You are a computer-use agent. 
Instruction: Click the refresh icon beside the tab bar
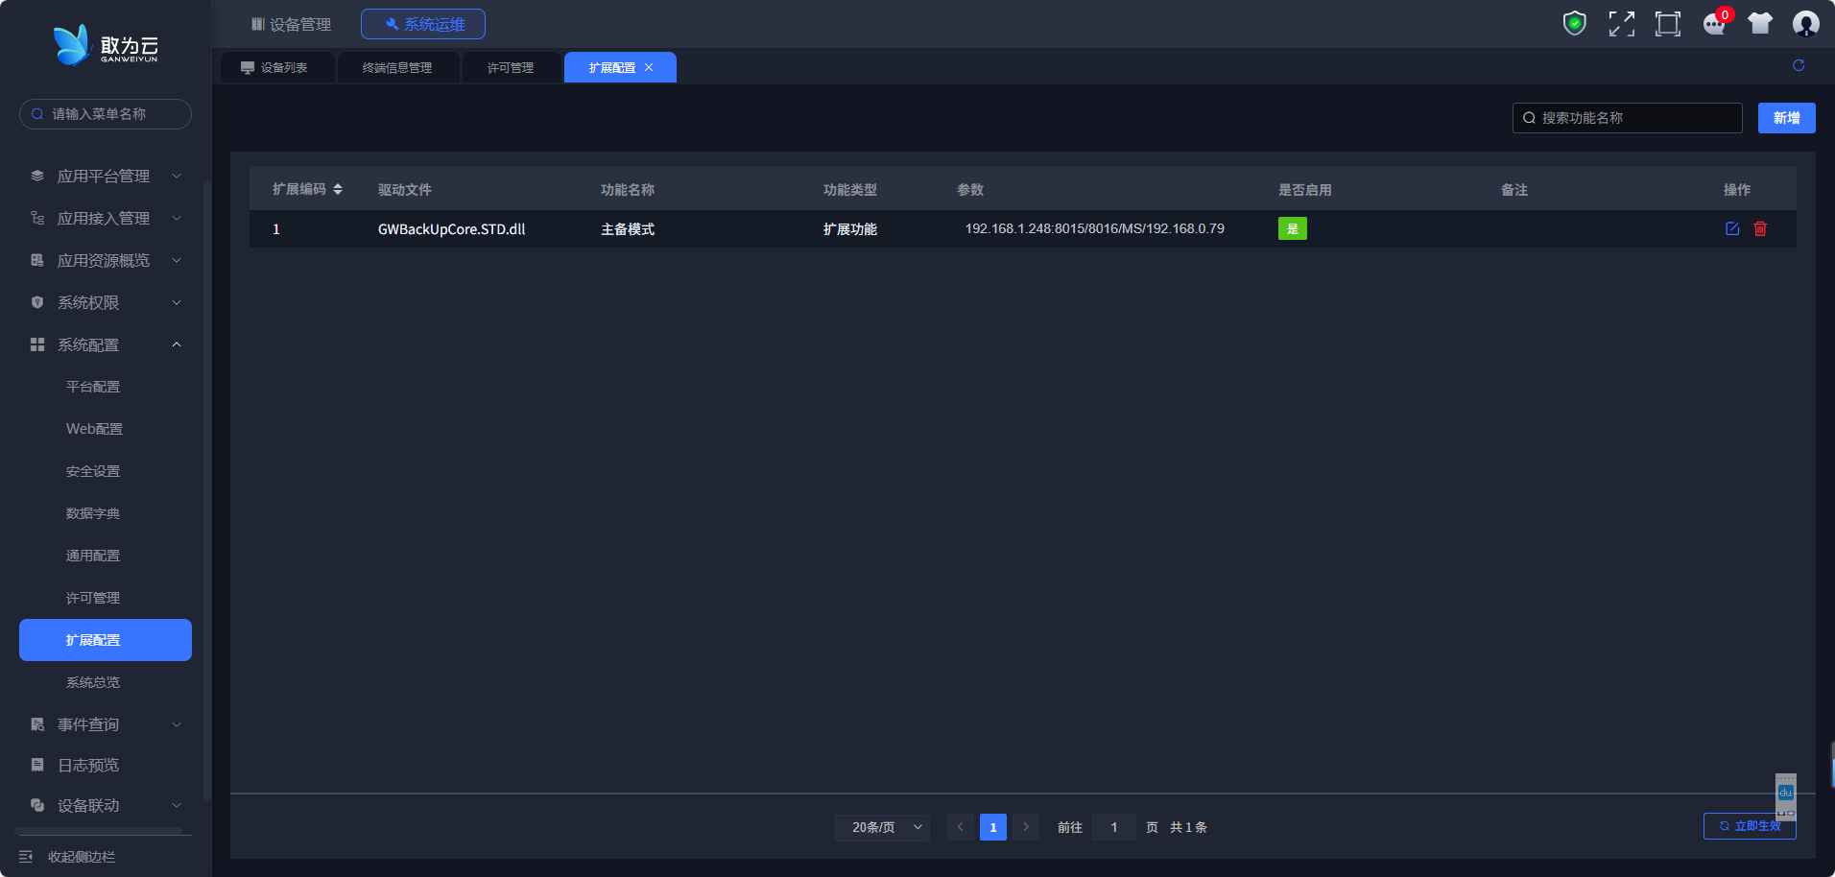1799,65
